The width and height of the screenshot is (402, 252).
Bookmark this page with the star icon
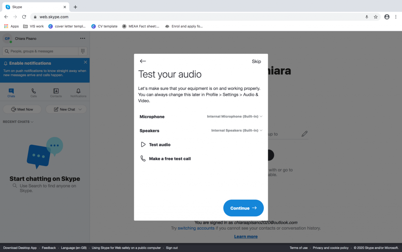pyautogui.click(x=376, y=17)
